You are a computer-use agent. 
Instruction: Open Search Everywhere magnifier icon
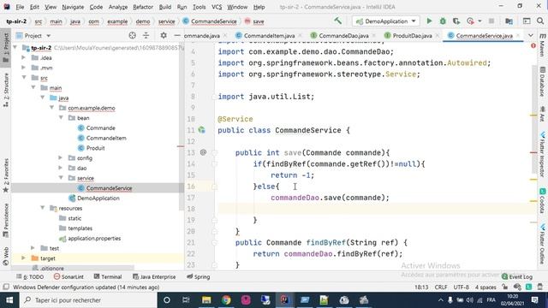[x=540, y=21]
